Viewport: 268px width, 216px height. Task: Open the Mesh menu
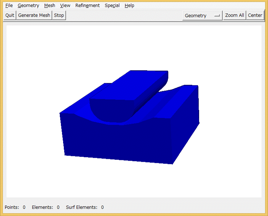(50, 5)
